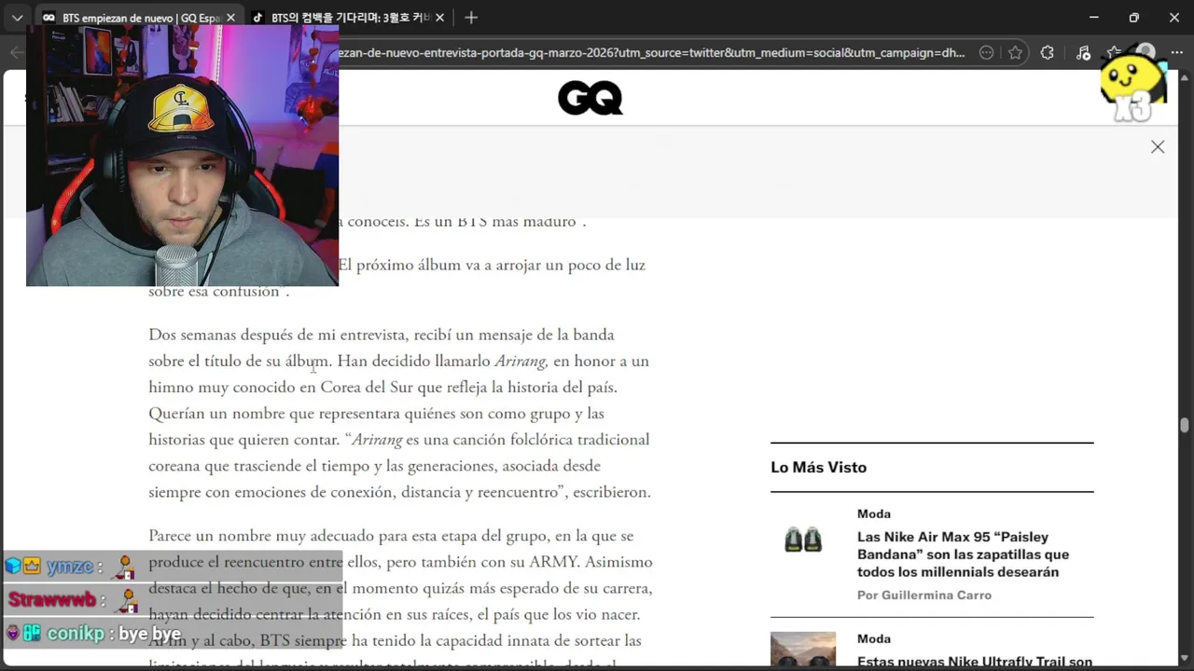Click the browser address bar URL
1194x671 pixels.
tap(651, 53)
